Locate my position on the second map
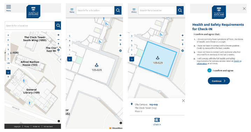251x132 pixels. (120, 51)
